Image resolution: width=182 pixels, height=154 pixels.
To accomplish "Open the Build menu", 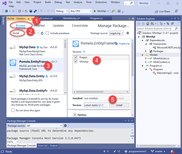I will coord(48,2).
